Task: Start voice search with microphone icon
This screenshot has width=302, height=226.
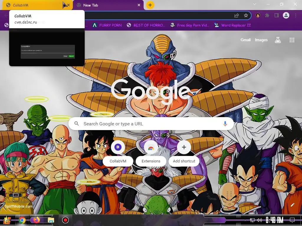Action: pyautogui.click(x=225, y=124)
